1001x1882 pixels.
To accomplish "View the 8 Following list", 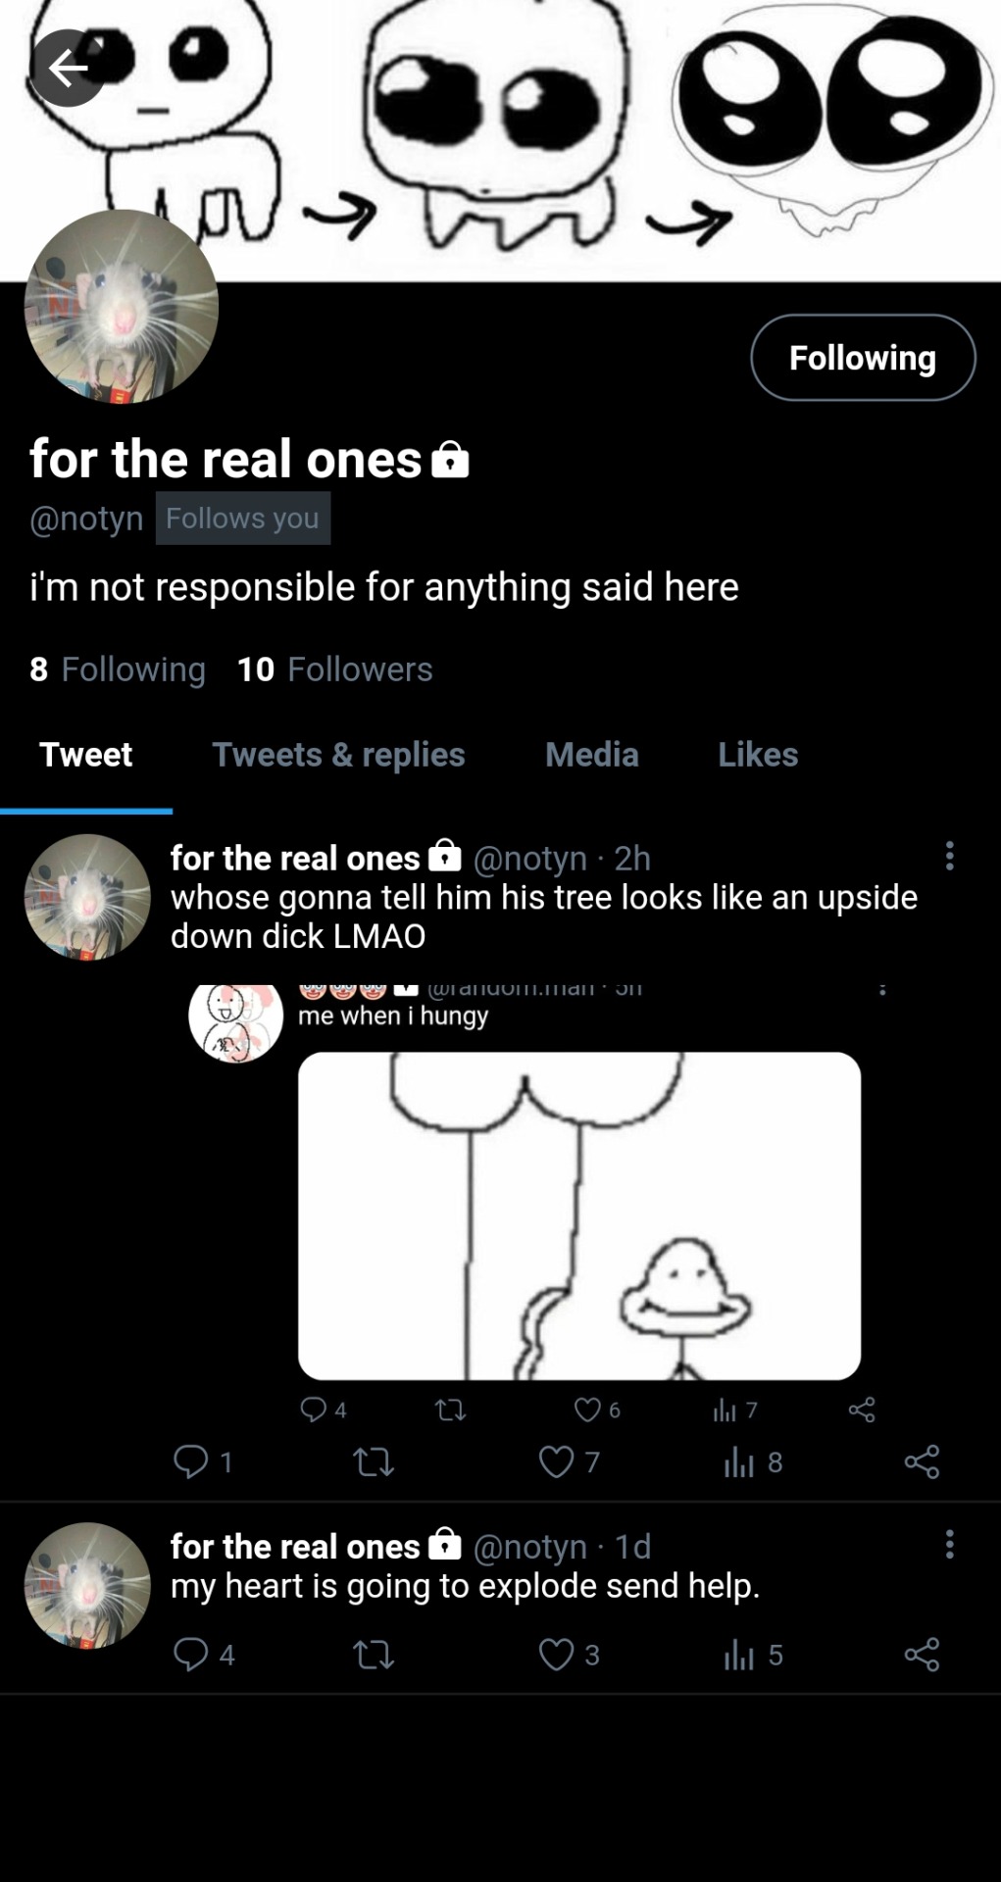I will click(118, 669).
